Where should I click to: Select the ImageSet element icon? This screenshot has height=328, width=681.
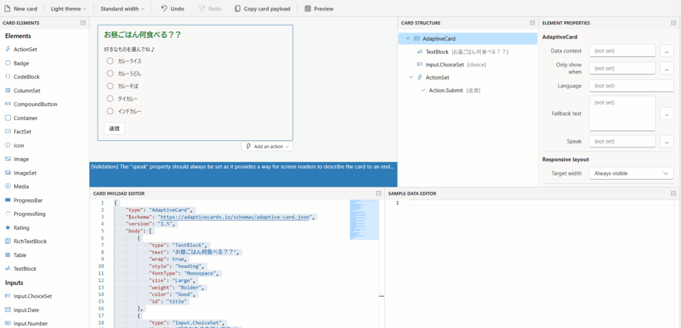pyautogui.click(x=8, y=173)
